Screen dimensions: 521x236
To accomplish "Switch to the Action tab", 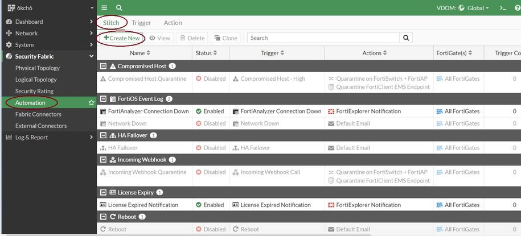I will [x=173, y=23].
